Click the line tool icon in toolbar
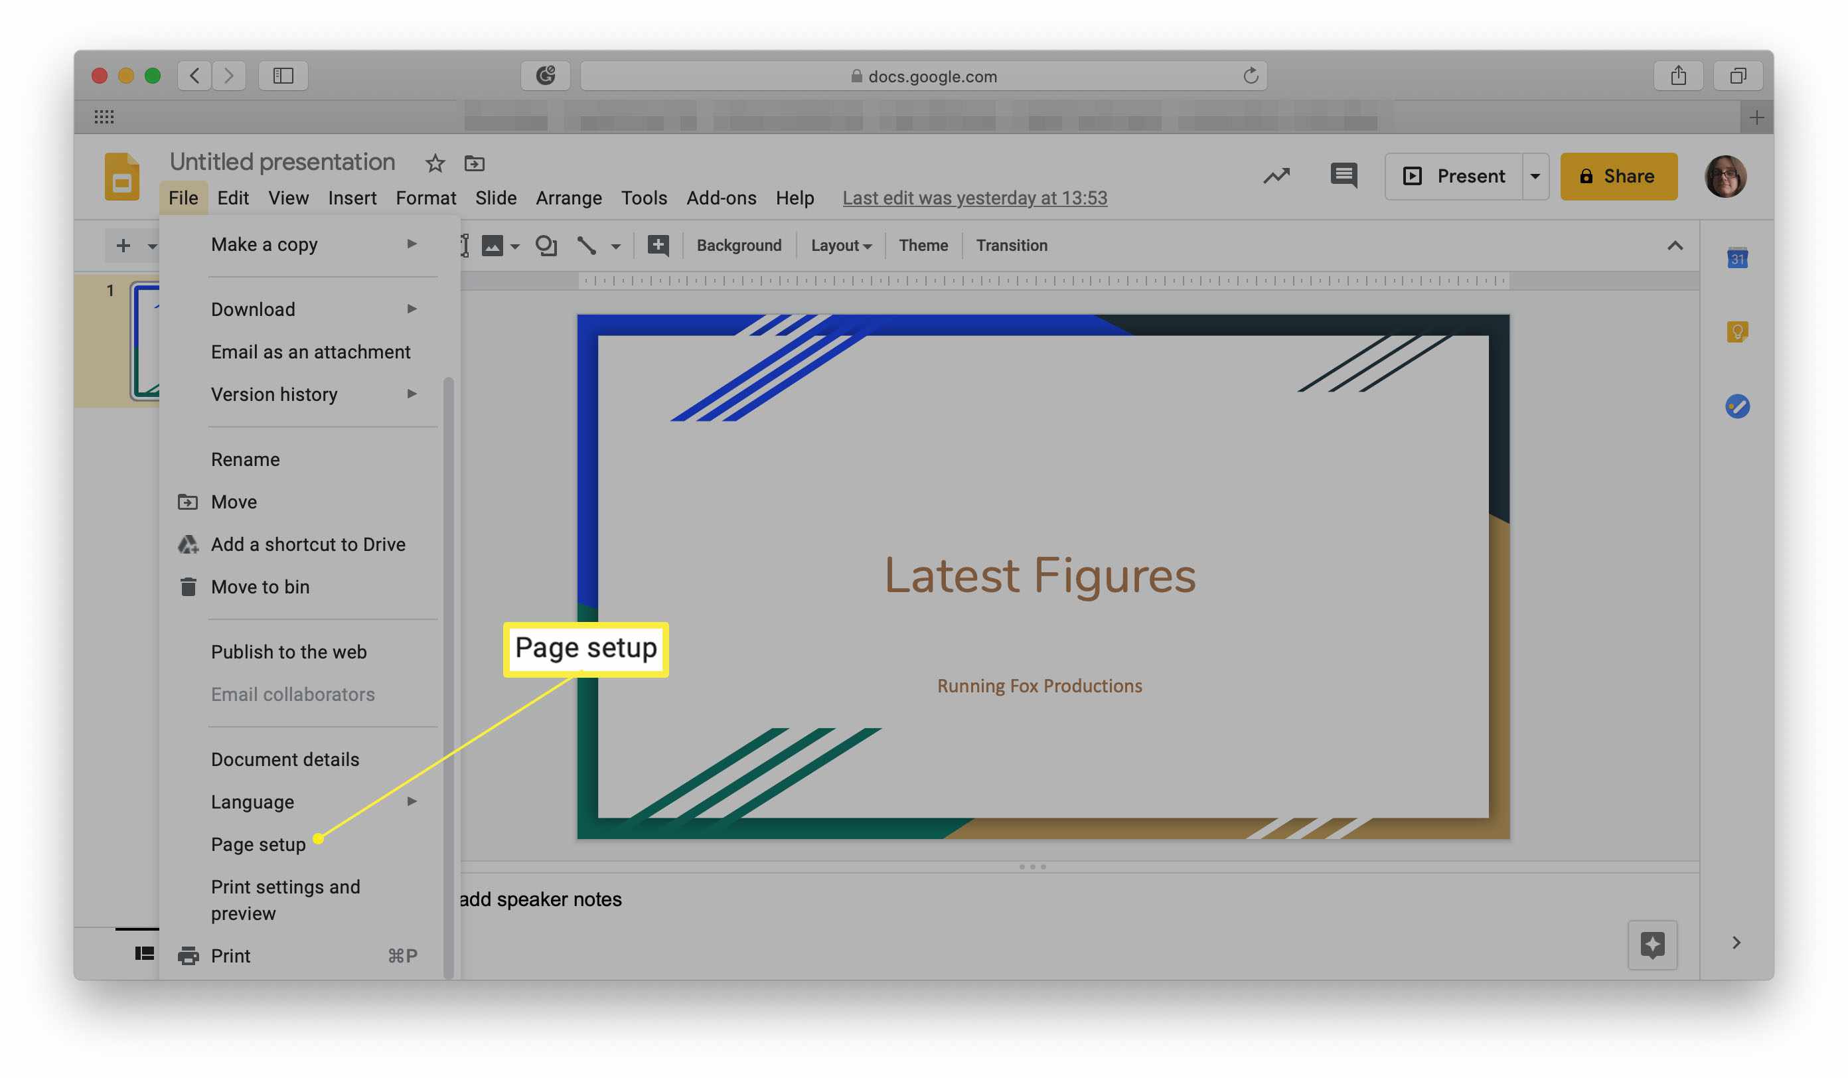This screenshot has height=1078, width=1848. 585,246
